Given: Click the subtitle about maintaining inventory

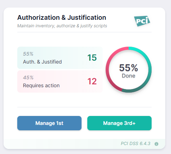Looking at the screenshot, I should coord(62,26).
